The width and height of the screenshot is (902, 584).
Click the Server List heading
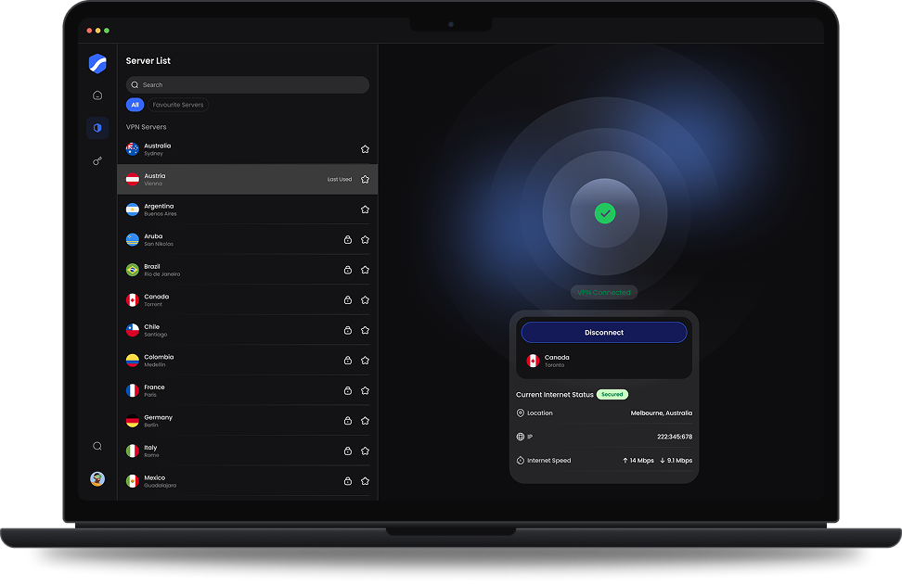[x=148, y=61]
